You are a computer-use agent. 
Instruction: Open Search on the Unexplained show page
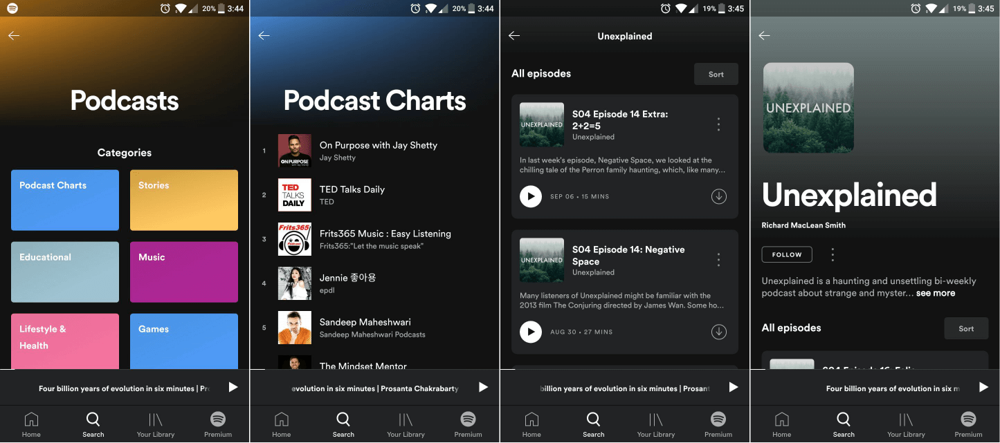click(843, 424)
